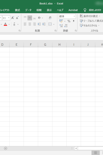Open the Acrobat tab
The width and height of the screenshot is (103, 155).
click(x=73, y=10)
